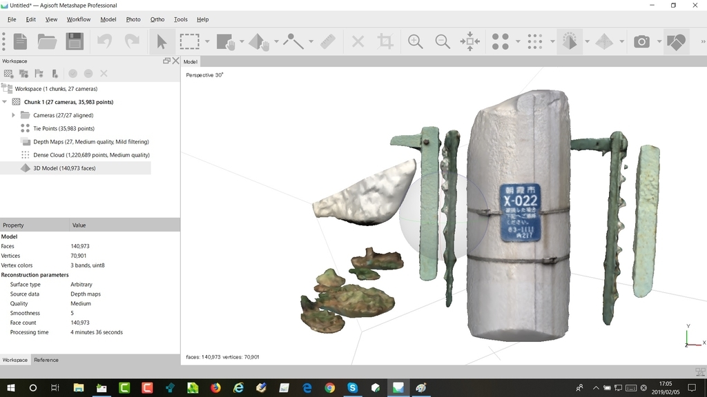
Task: Switch to the Reference tab
Action: [46, 360]
